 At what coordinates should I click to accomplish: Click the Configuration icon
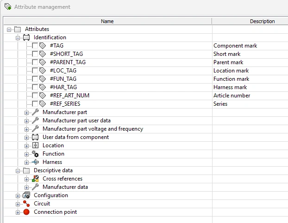[x=26, y=195]
